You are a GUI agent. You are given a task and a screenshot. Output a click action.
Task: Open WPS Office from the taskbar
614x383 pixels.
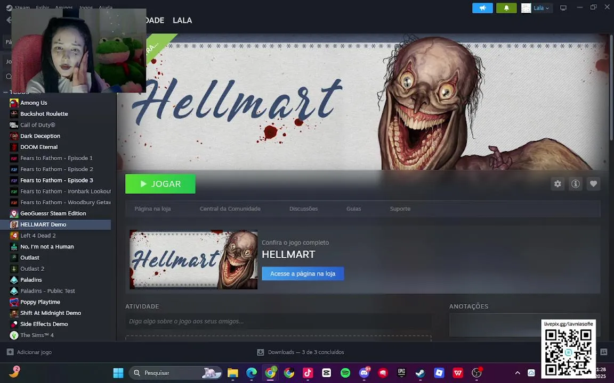(458, 373)
